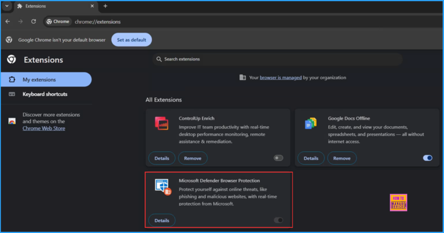Click the Extensions tab puzzle favicon
This screenshot has width=444, height=233.
(x=20, y=6)
